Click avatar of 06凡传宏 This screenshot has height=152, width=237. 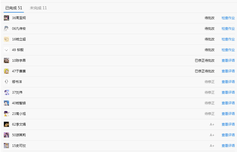(x=6, y=29)
